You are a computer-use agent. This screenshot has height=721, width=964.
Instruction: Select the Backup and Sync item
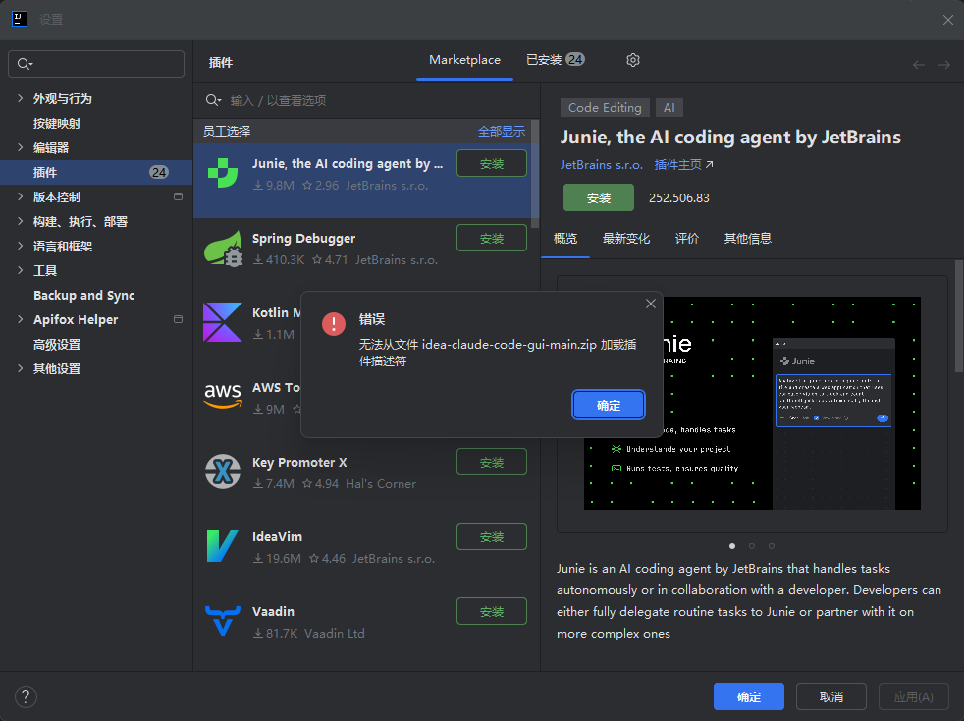point(96,296)
